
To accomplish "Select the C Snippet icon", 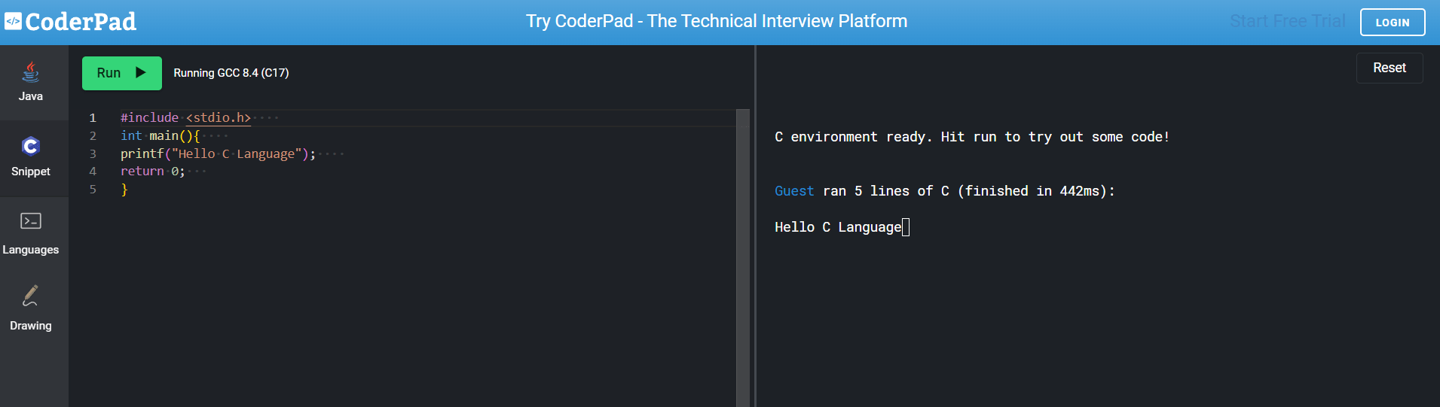I will (30, 146).
